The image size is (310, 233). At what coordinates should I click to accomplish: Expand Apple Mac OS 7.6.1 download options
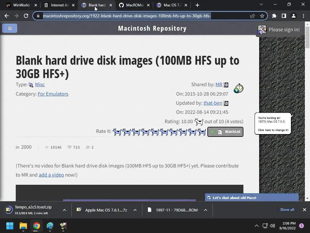(x=135, y=210)
